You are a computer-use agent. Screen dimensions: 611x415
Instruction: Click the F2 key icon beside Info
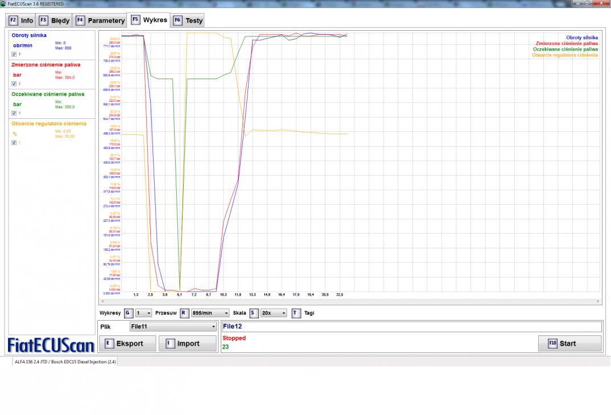click(x=13, y=20)
